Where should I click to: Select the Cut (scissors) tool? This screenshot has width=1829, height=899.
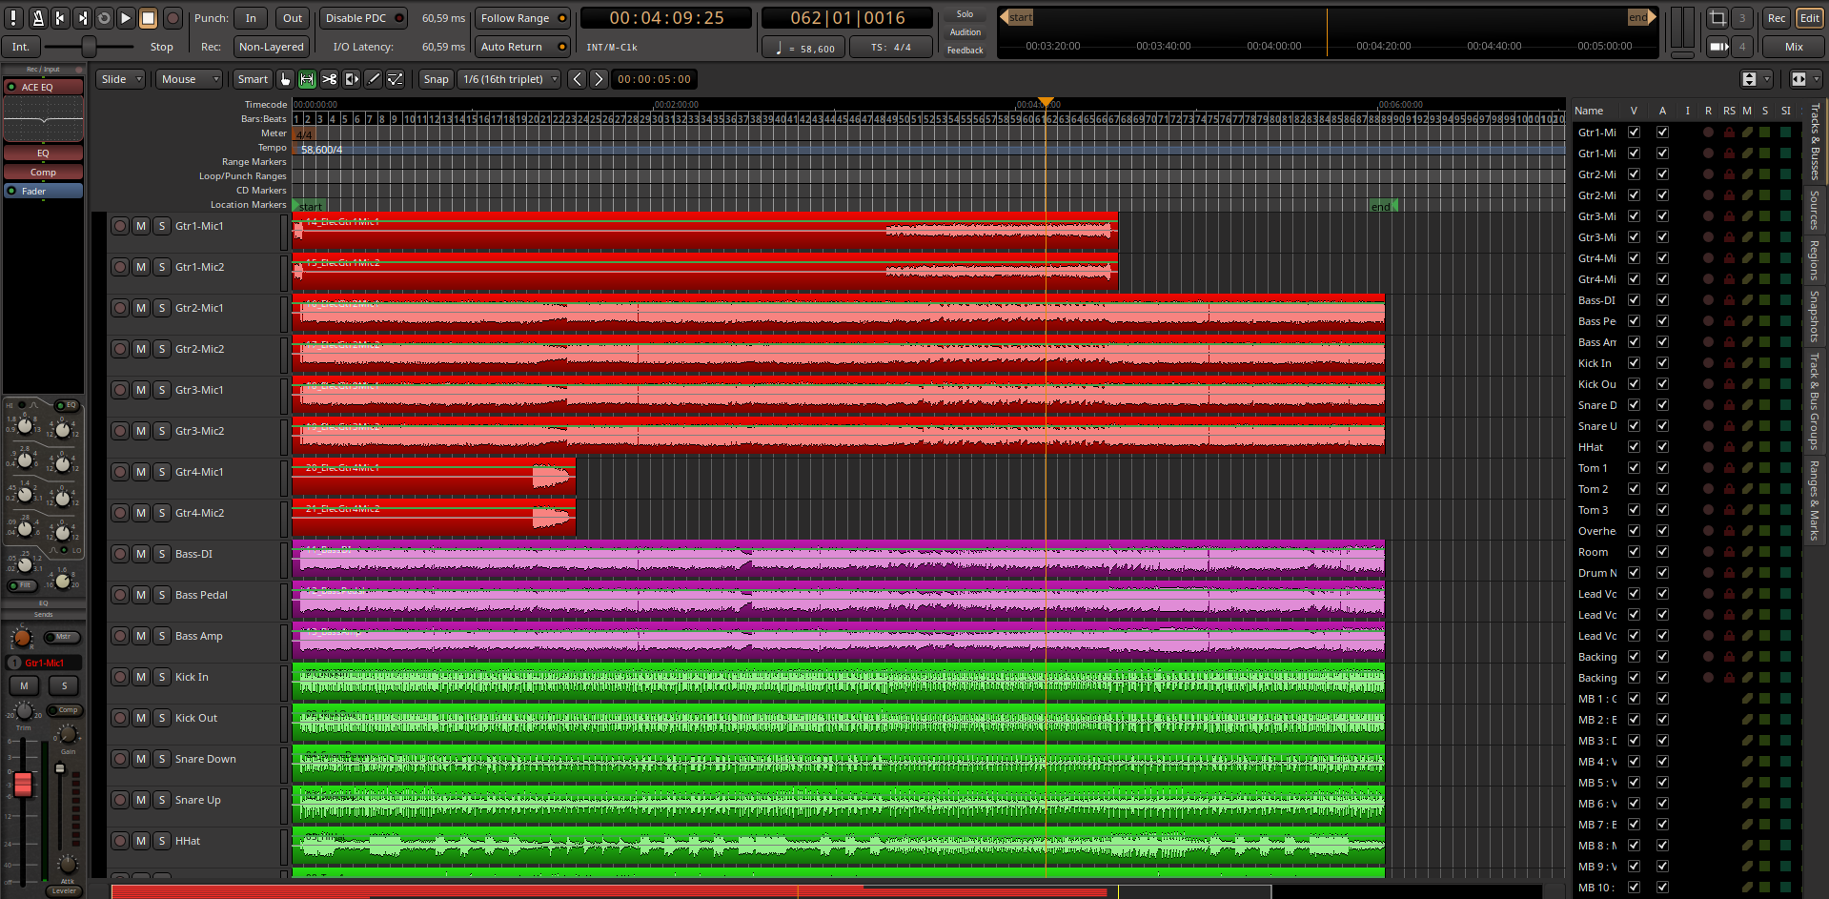click(329, 79)
